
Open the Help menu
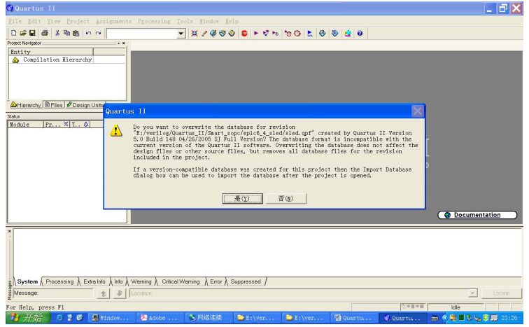(x=232, y=21)
